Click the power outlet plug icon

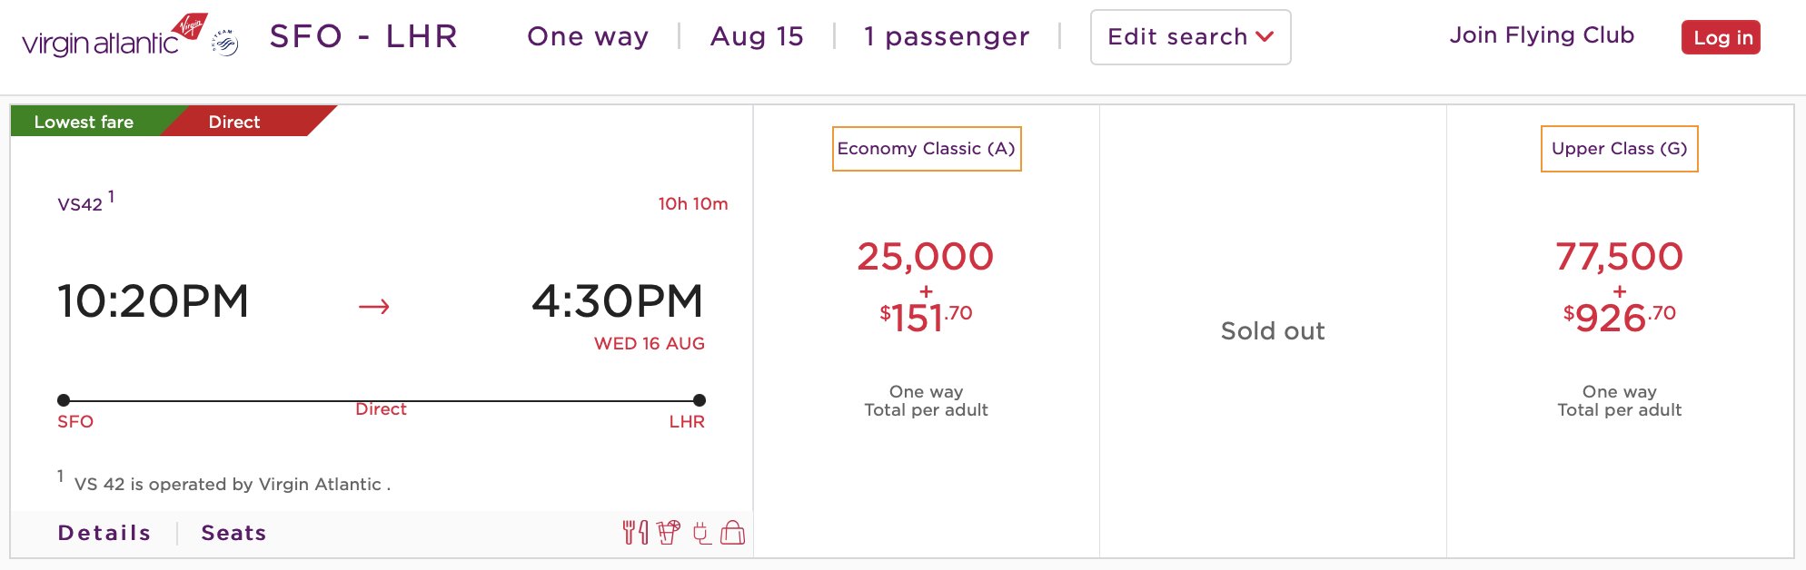701,533
